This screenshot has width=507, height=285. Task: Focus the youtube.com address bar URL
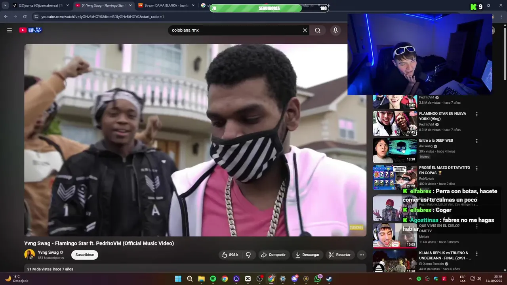point(103,17)
